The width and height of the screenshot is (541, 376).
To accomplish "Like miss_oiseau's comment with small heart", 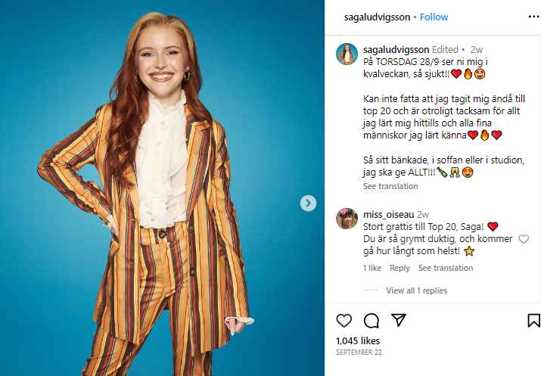I will [524, 239].
